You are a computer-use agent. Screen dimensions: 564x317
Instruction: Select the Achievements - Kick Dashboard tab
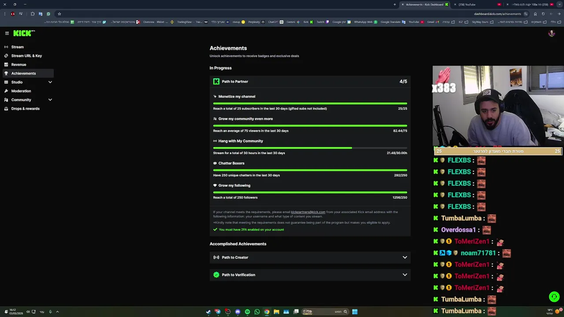(424, 4)
